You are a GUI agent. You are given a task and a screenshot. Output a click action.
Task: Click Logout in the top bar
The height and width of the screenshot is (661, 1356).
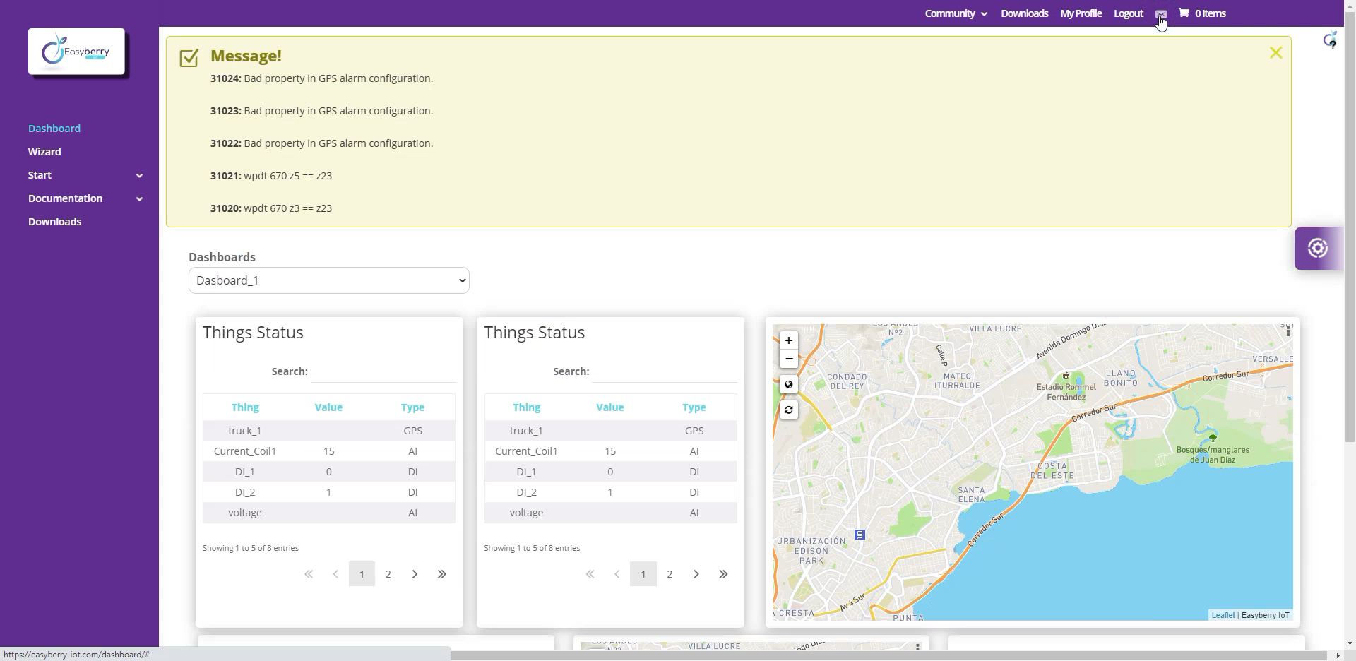[1128, 13]
